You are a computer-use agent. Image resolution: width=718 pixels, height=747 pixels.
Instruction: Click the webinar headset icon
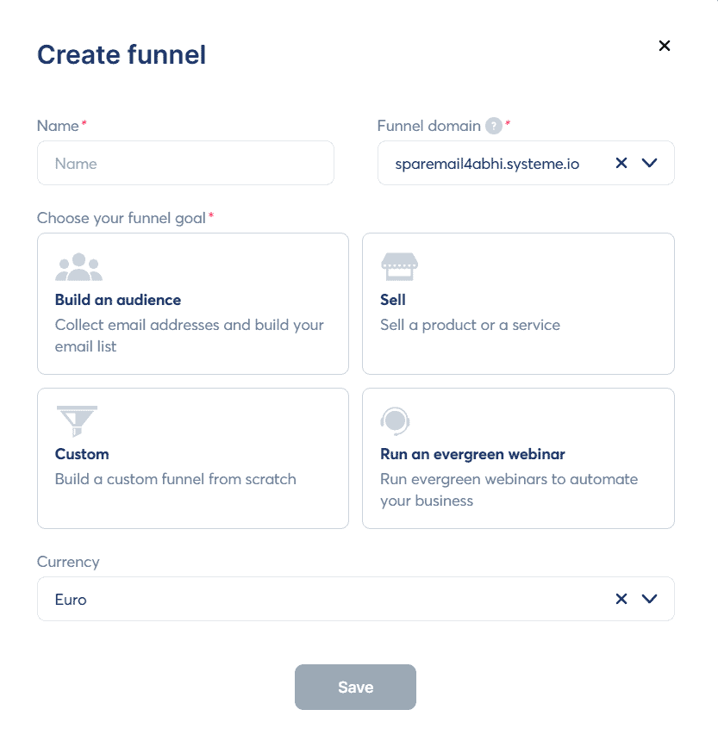(x=395, y=421)
